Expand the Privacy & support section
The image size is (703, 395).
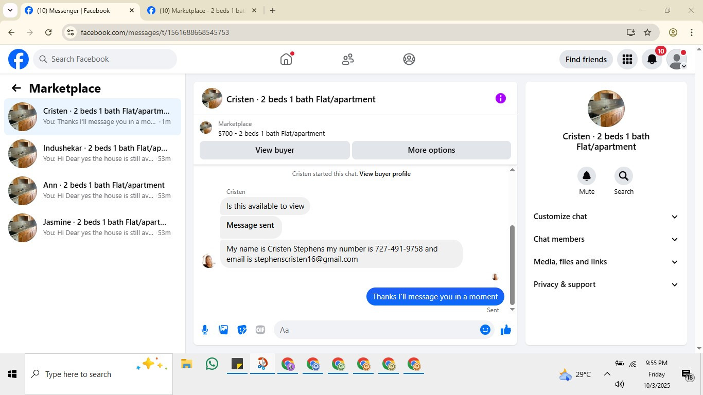pos(606,284)
